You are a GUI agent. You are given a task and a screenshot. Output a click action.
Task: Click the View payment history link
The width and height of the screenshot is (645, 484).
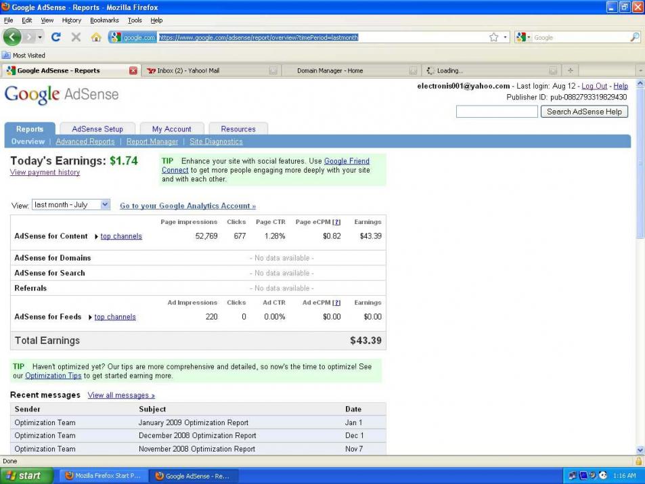coord(45,173)
